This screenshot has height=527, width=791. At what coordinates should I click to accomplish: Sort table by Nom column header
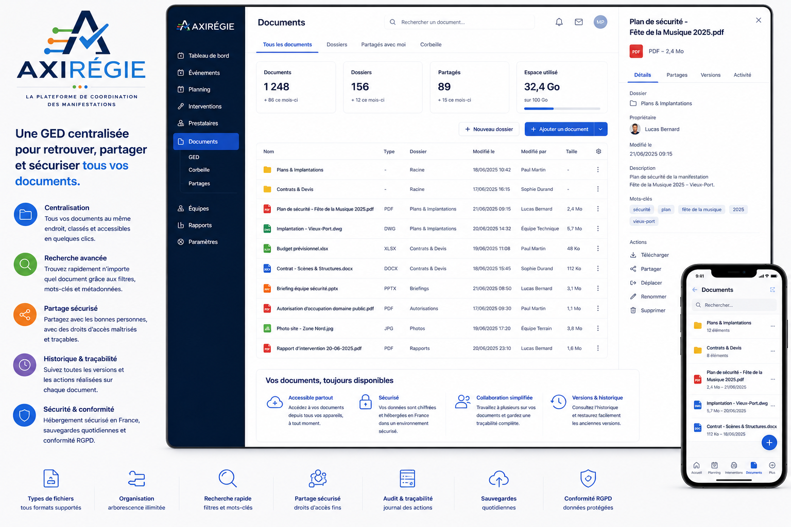click(x=269, y=152)
